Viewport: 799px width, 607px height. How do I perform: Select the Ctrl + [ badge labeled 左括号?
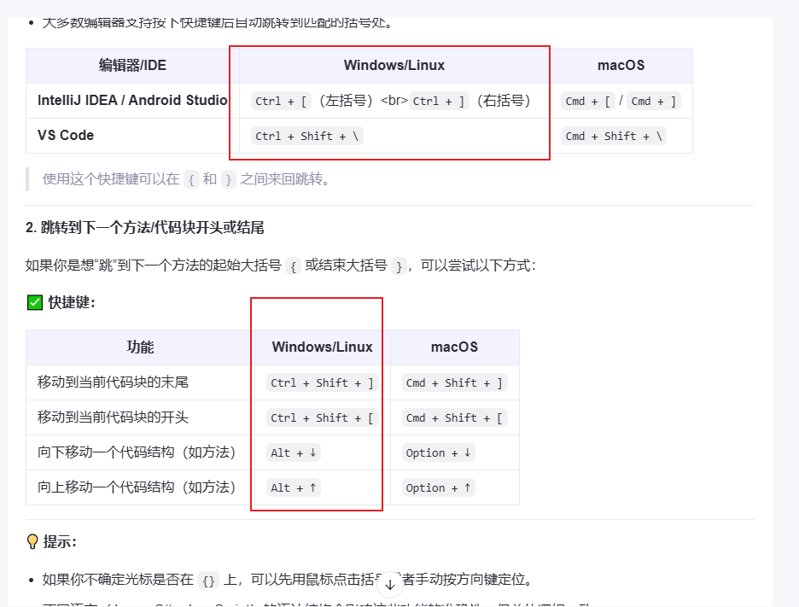tap(280, 101)
